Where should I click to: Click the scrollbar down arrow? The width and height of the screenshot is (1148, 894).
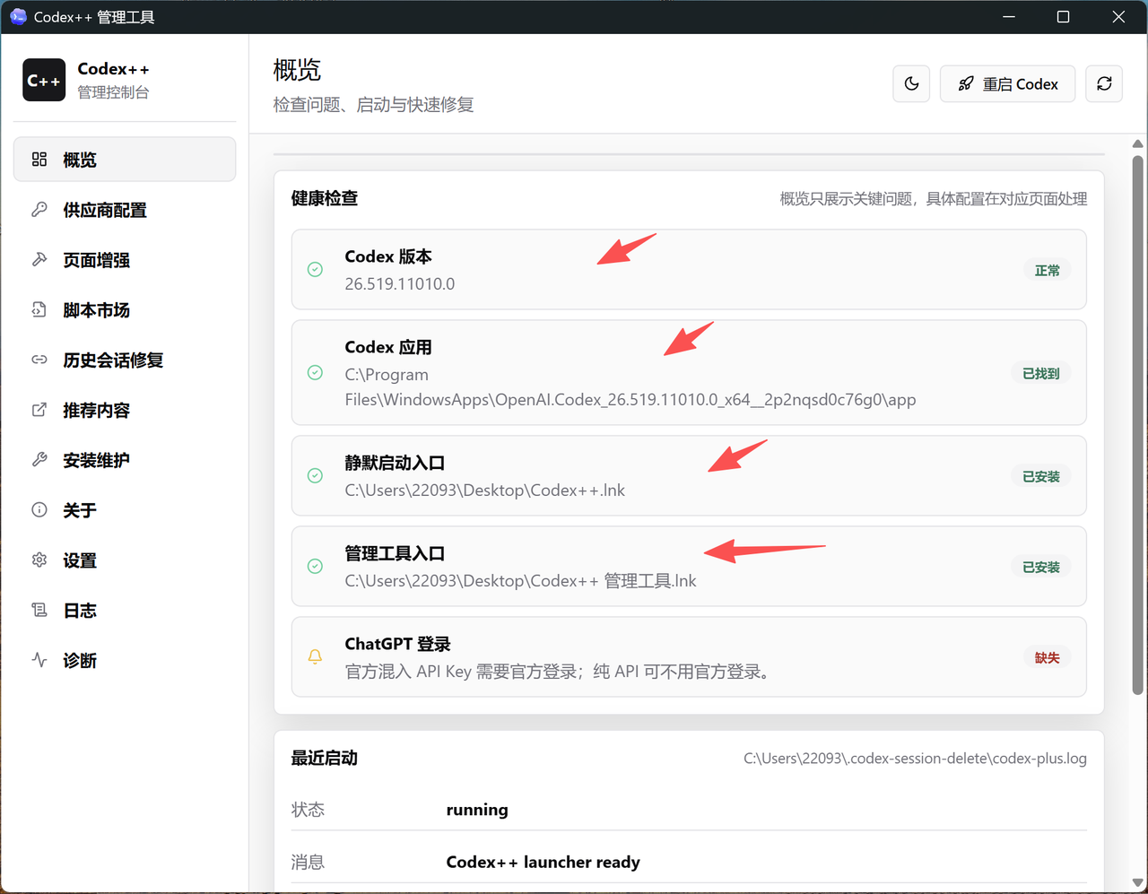tap(1137, 882)
